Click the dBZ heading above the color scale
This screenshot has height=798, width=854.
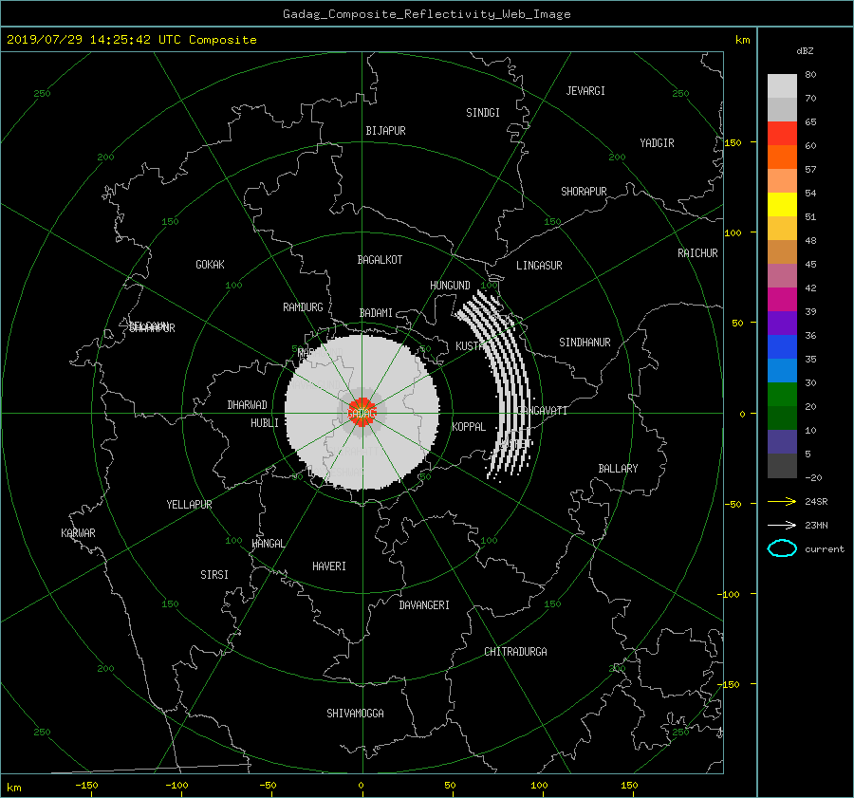805,51
